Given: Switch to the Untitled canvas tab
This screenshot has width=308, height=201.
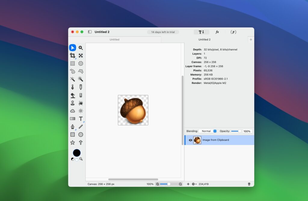Looking at the screenshot, I should coord(114,39).
